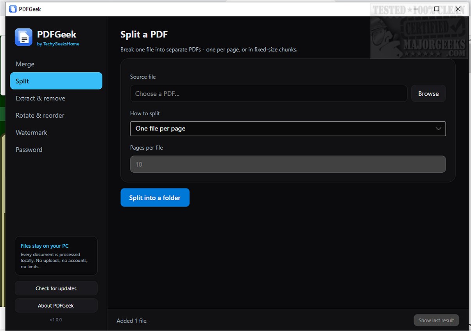This screenshot has width=471, height=331.
Task: Open the Password section
Action: (56, 150)
